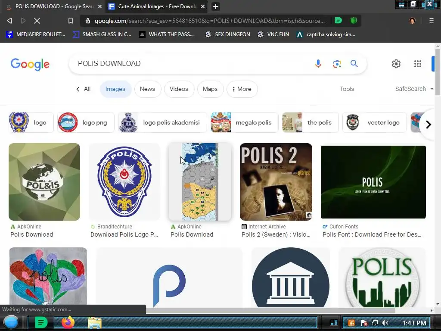Filter by the 'vector logo' chip
The width and height of the screenshot is (441, 331).
(374, 122)
